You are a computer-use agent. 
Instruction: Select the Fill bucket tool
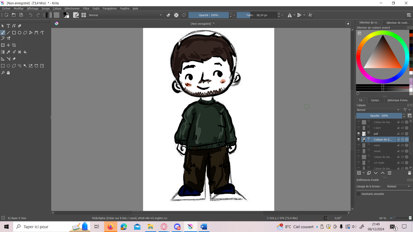point(25,52)
